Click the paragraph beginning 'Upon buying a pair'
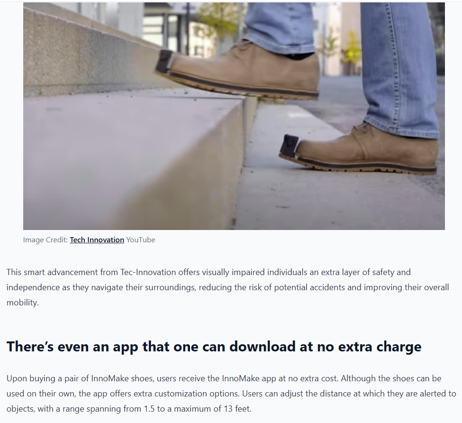Image resolution: width=462 pixels, height=423 pixels. coord(231,394)
